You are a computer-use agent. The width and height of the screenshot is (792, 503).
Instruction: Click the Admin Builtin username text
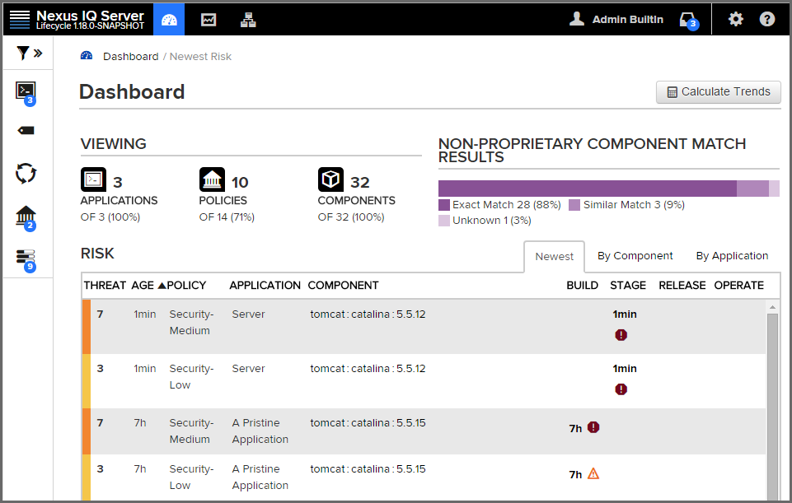[627, 19]
